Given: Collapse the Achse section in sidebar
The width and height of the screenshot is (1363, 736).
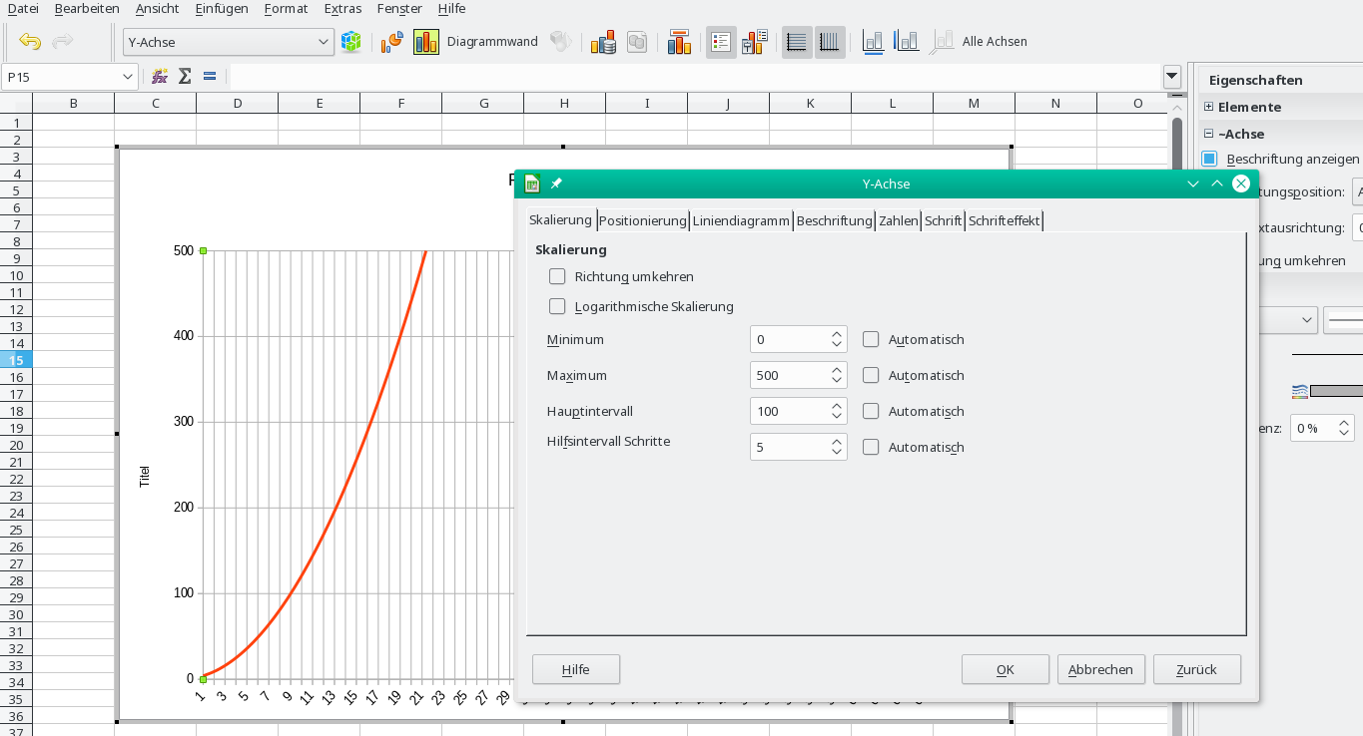Looking at the screenshot, I should (1208, 134).
